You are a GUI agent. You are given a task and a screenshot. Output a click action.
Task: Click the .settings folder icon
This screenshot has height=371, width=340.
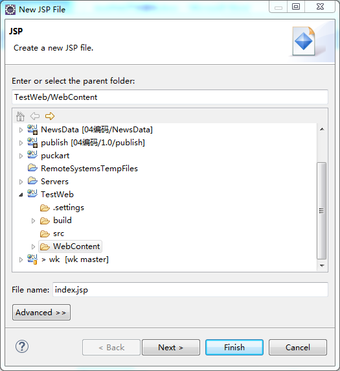pos(45,208)
